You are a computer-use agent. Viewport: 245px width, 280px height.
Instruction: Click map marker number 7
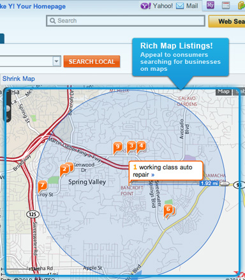pyautogui.click(x=43, y=186)
